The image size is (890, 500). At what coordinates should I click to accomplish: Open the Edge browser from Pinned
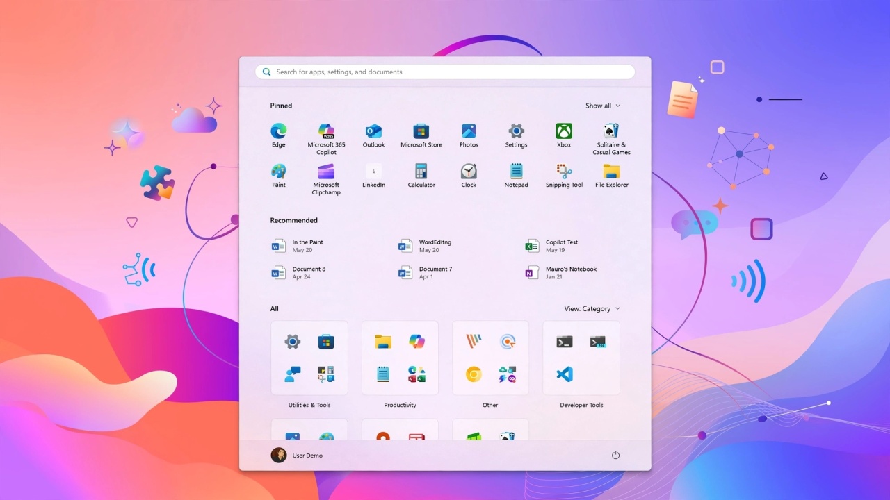click(278, 135)
